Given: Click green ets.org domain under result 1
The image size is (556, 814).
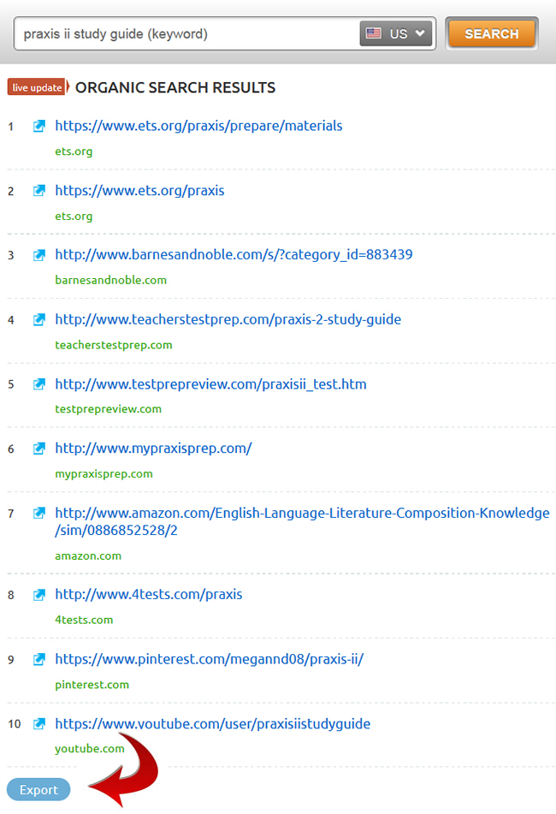Looking at the screenshot, I should tap(74, 152).
